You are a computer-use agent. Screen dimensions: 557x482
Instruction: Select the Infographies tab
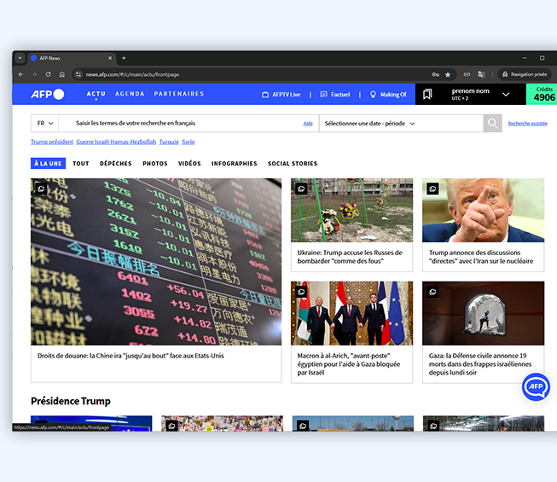[234, 163]
